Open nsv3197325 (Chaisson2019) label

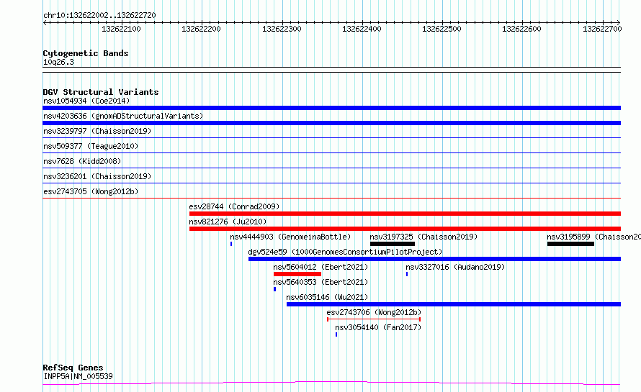tap(423, 237)
